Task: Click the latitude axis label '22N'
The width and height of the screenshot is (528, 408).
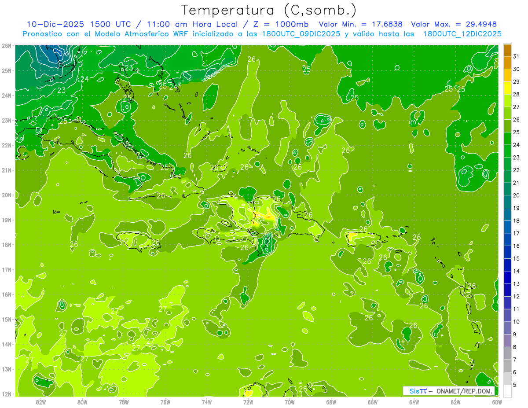Action: [7, 145]
